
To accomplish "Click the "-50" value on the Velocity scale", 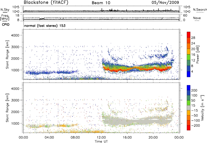I will (195, 115).
